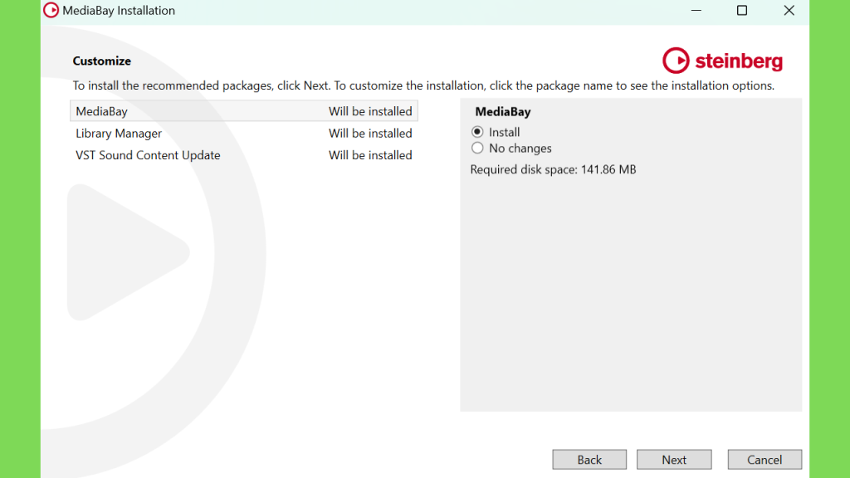
Task: Select the Install radio button
Action: click(x=477, y=132)
